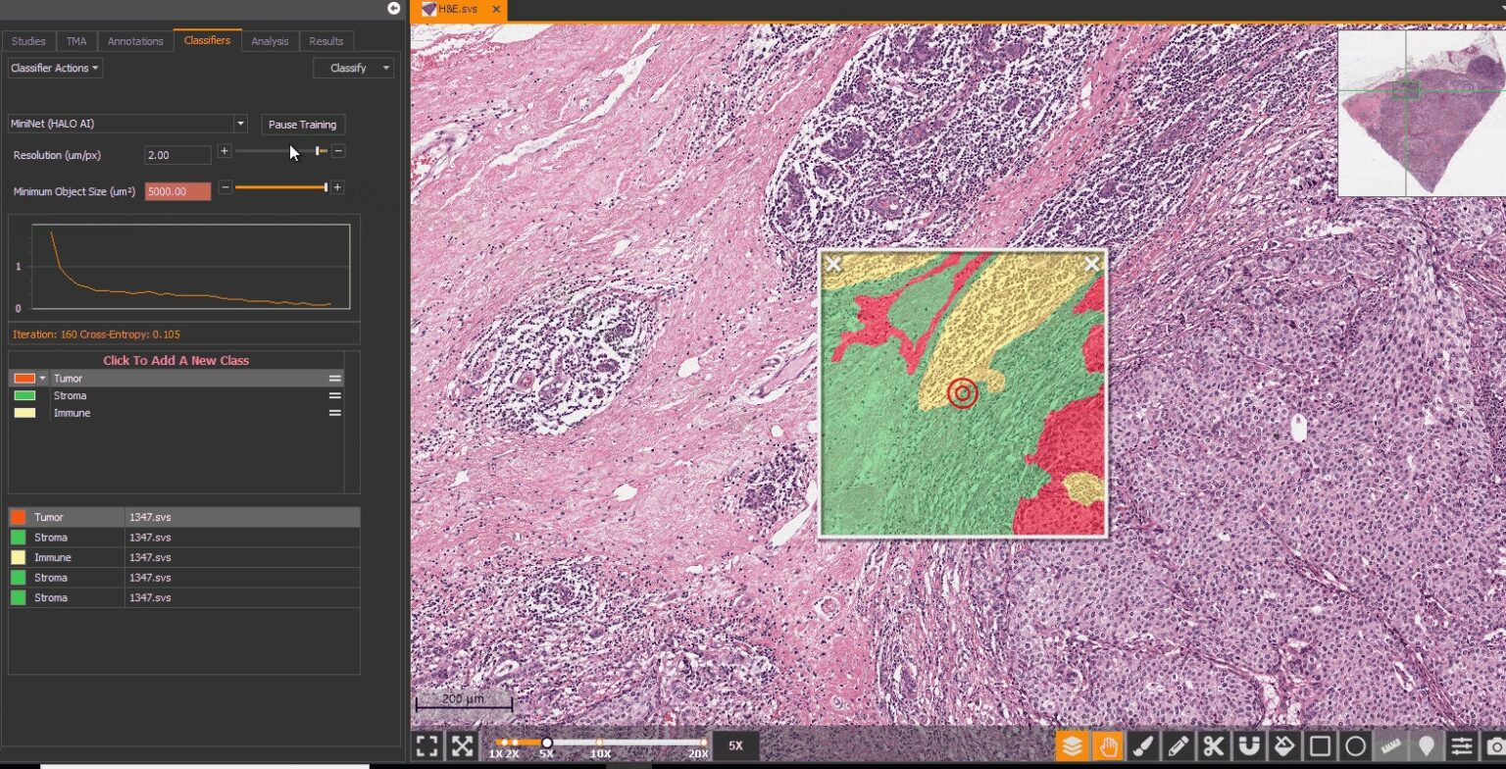Click the Minimum Object Size slider

[280, 187]
